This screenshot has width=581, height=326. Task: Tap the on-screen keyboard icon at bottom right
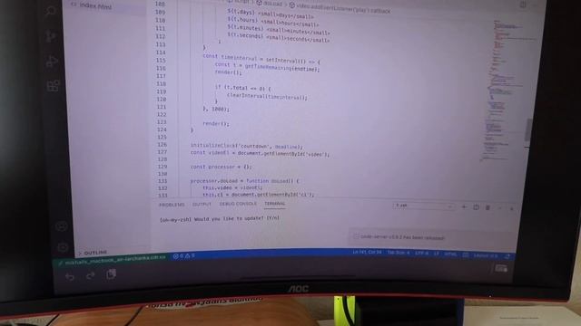(x=501, y=268)
